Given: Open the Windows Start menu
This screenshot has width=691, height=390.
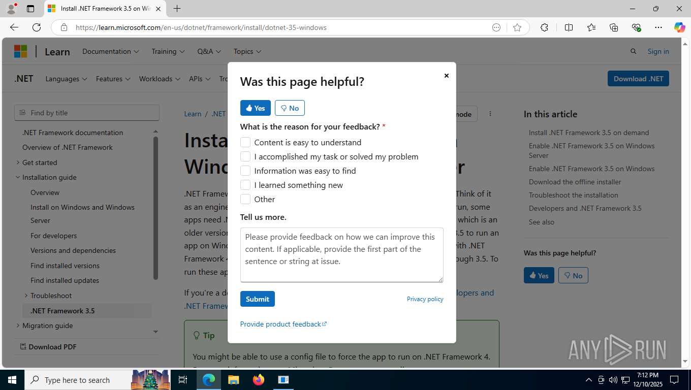Looking at the screenshot, I should 12,380.
